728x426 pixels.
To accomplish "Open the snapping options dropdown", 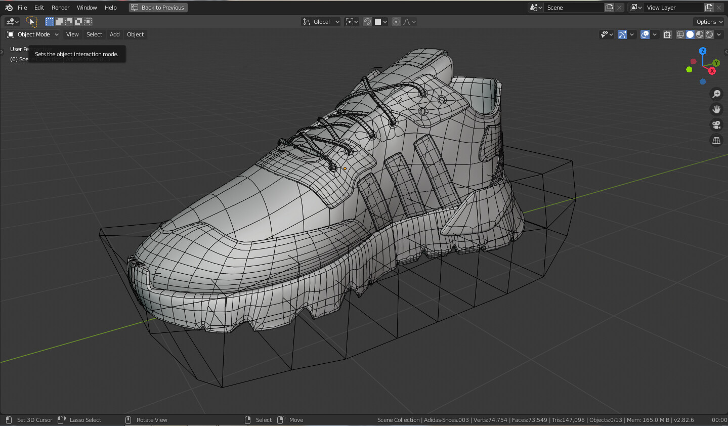I will point(380,22).
